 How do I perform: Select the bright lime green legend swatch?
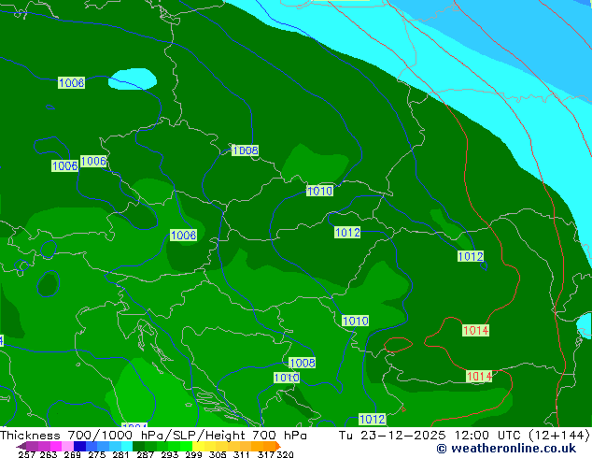point(186,446)
